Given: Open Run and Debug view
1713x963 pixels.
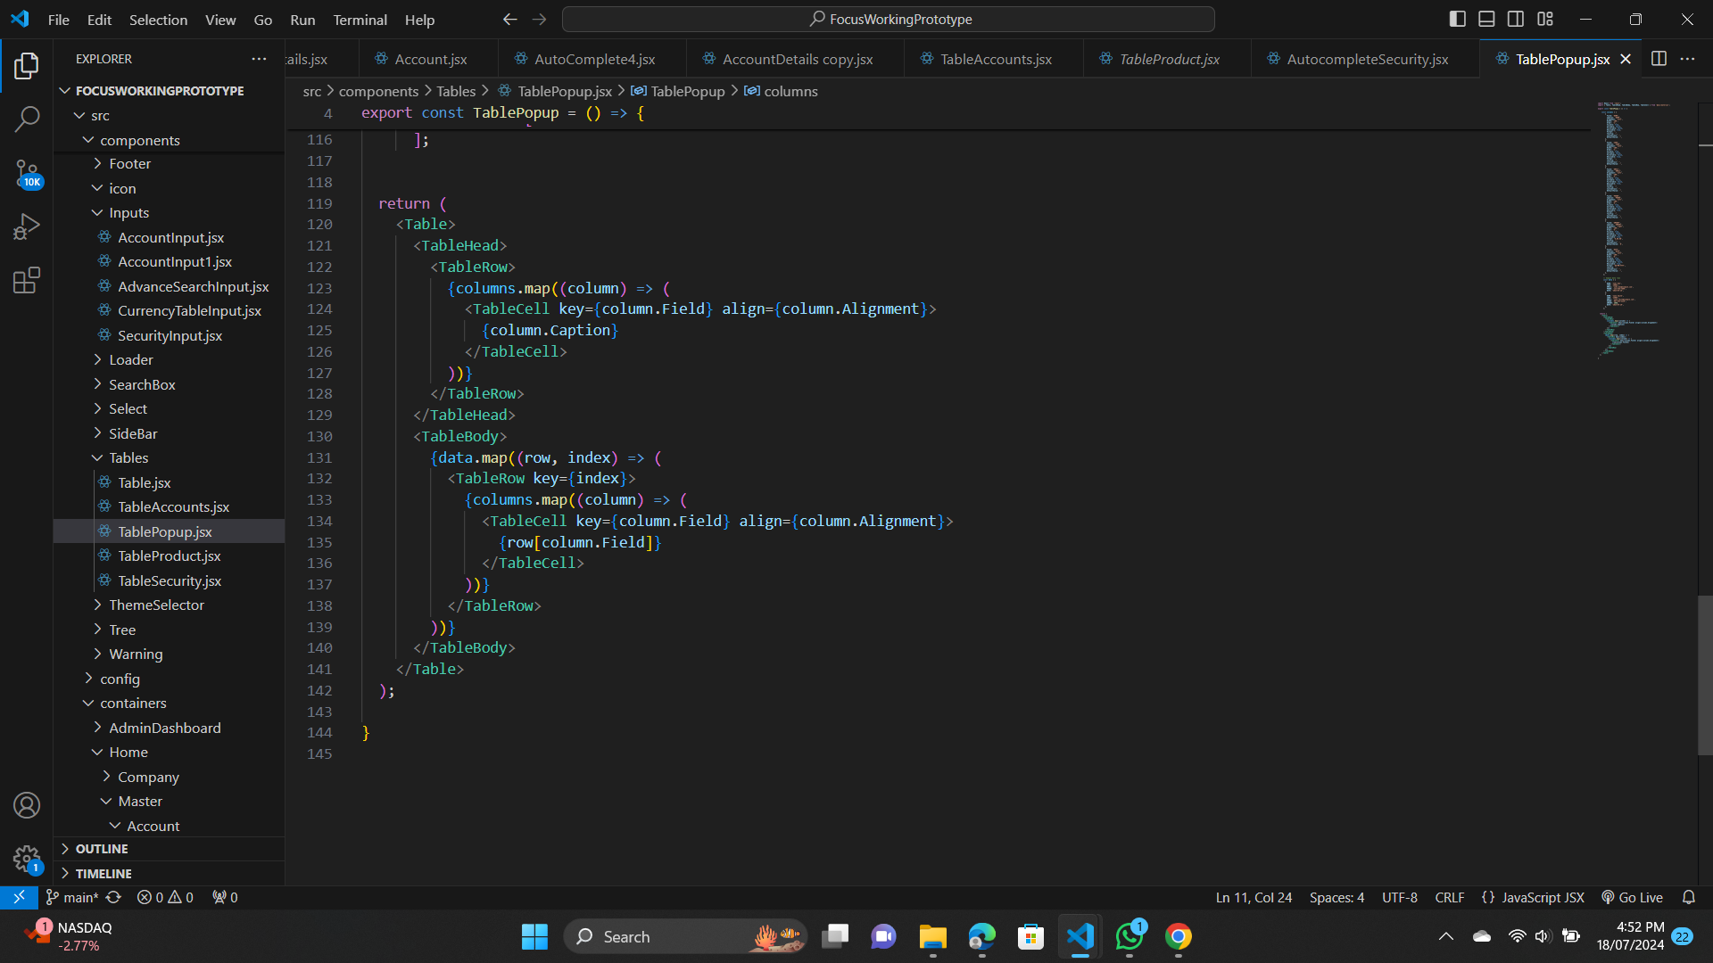Looking at the screenshot, I should (27, 226).
